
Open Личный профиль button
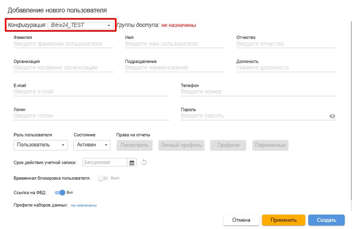(x=181, y=145)
